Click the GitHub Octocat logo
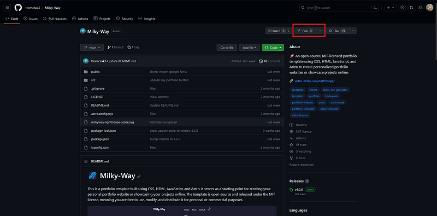 18,8
